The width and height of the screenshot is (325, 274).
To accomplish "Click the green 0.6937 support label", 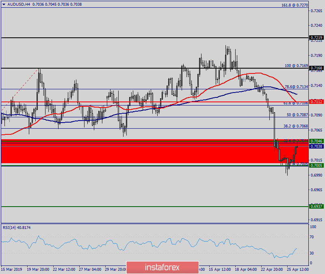I will [316, 206].
